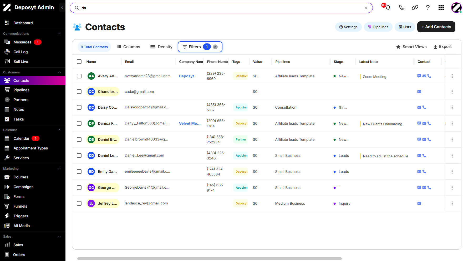This screenshot has height=261, width=468.
Task: Click the email icon for Emily Davis row
Action: coord(419,172)
